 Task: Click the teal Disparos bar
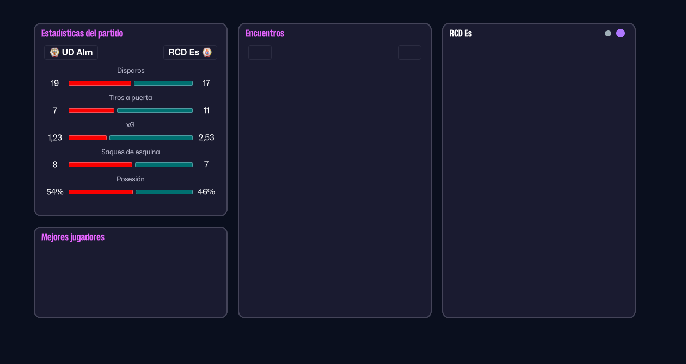[163, 83]
